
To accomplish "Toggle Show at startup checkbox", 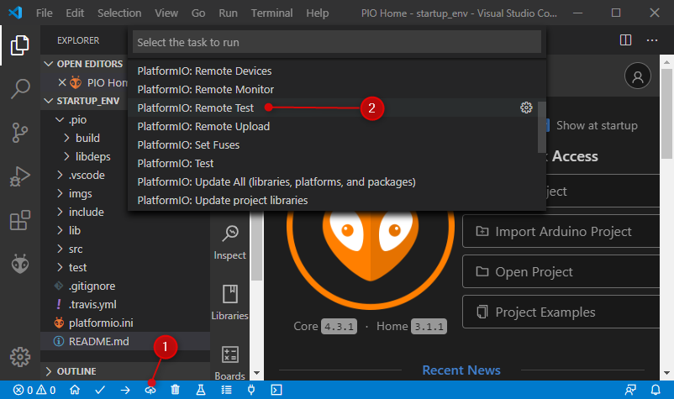I will 548,125.
